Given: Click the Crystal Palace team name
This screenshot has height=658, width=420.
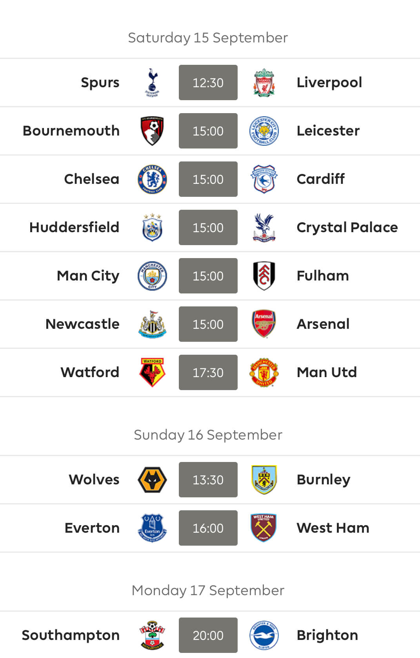Looking at the screenshot, I should click(347, 227).
